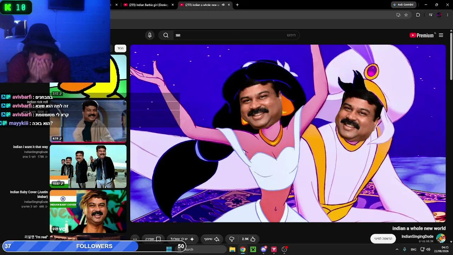Click the sparkle Ask question button

182,239
